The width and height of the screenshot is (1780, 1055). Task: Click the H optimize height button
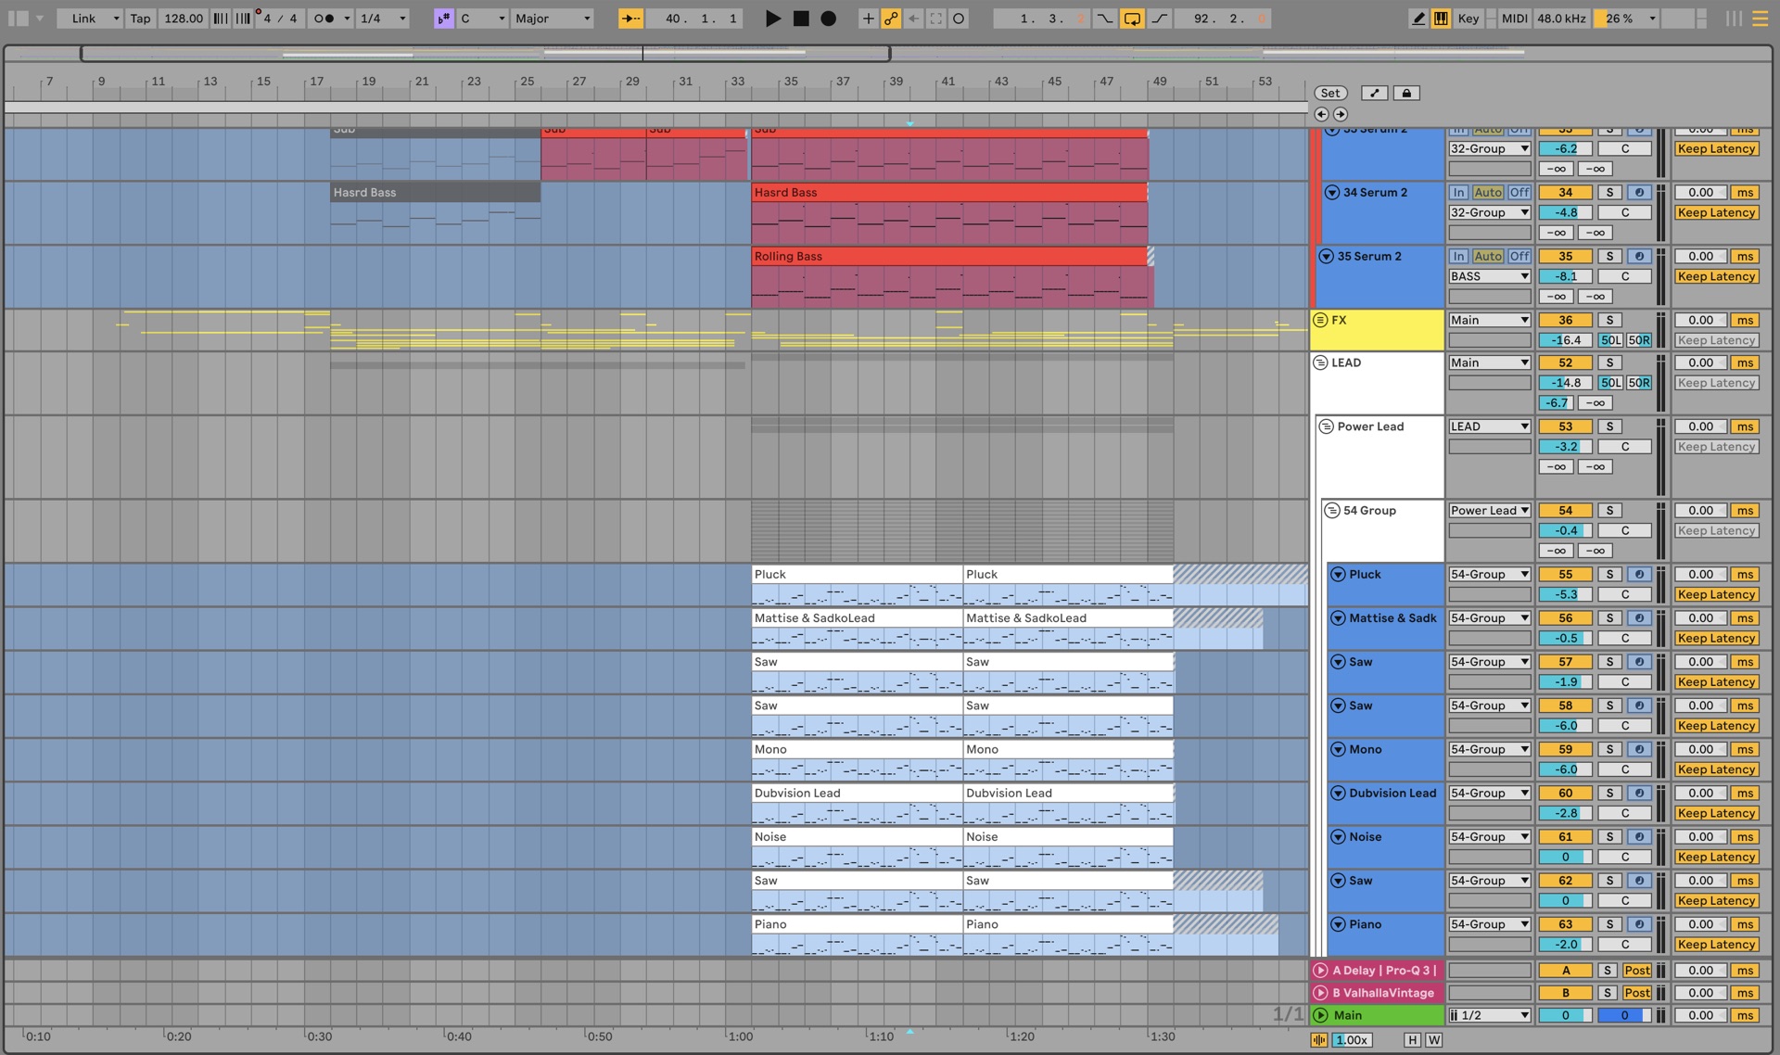[1412, 1040]
